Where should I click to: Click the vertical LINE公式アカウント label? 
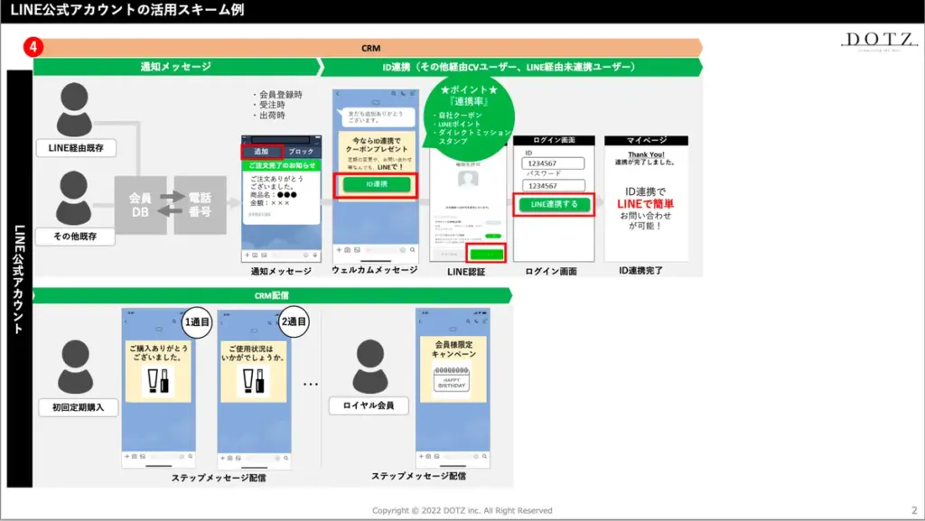pyautogui.click(x=20, y=279)
